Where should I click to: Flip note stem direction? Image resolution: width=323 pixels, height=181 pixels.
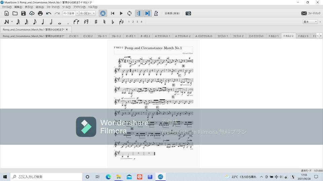[121, 21]
